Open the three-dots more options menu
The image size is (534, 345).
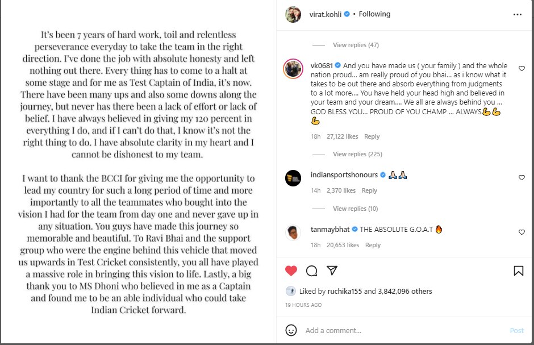[517, 14]
